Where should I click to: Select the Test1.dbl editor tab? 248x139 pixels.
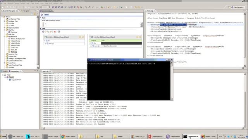tap(46, 71)
